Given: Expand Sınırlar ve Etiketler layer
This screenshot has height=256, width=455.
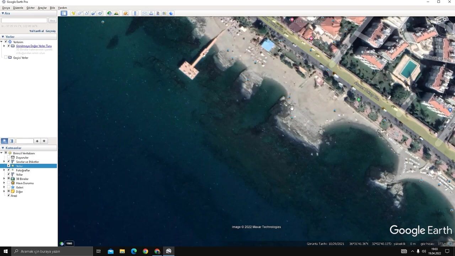Looking at the screenshot, I should 4,162.
